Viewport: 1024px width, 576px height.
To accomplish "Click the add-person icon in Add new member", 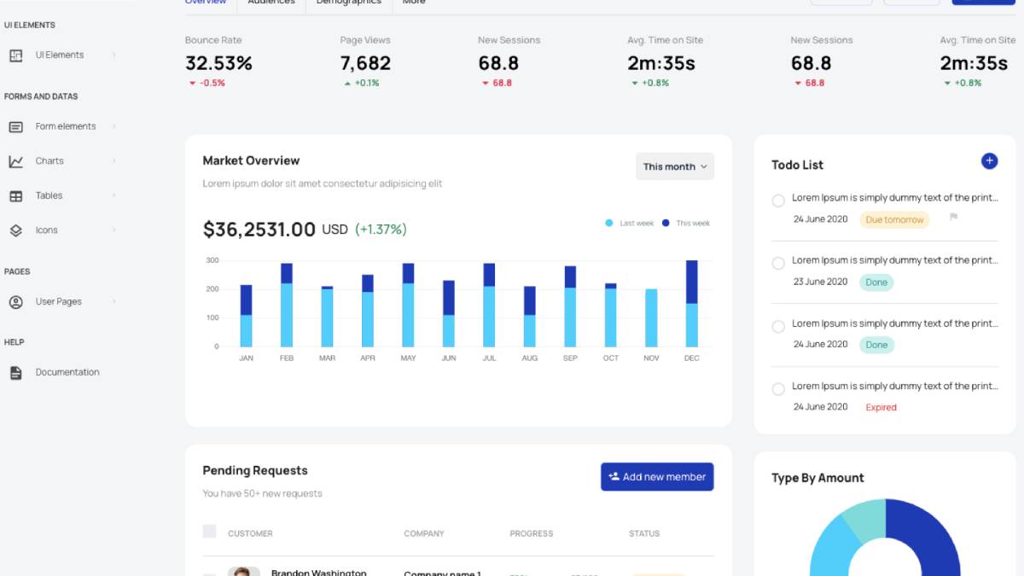I will (x=614, y=477).
